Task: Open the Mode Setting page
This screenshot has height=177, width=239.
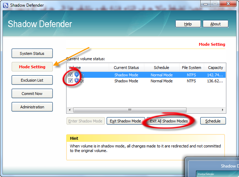Action: point(32,67)
